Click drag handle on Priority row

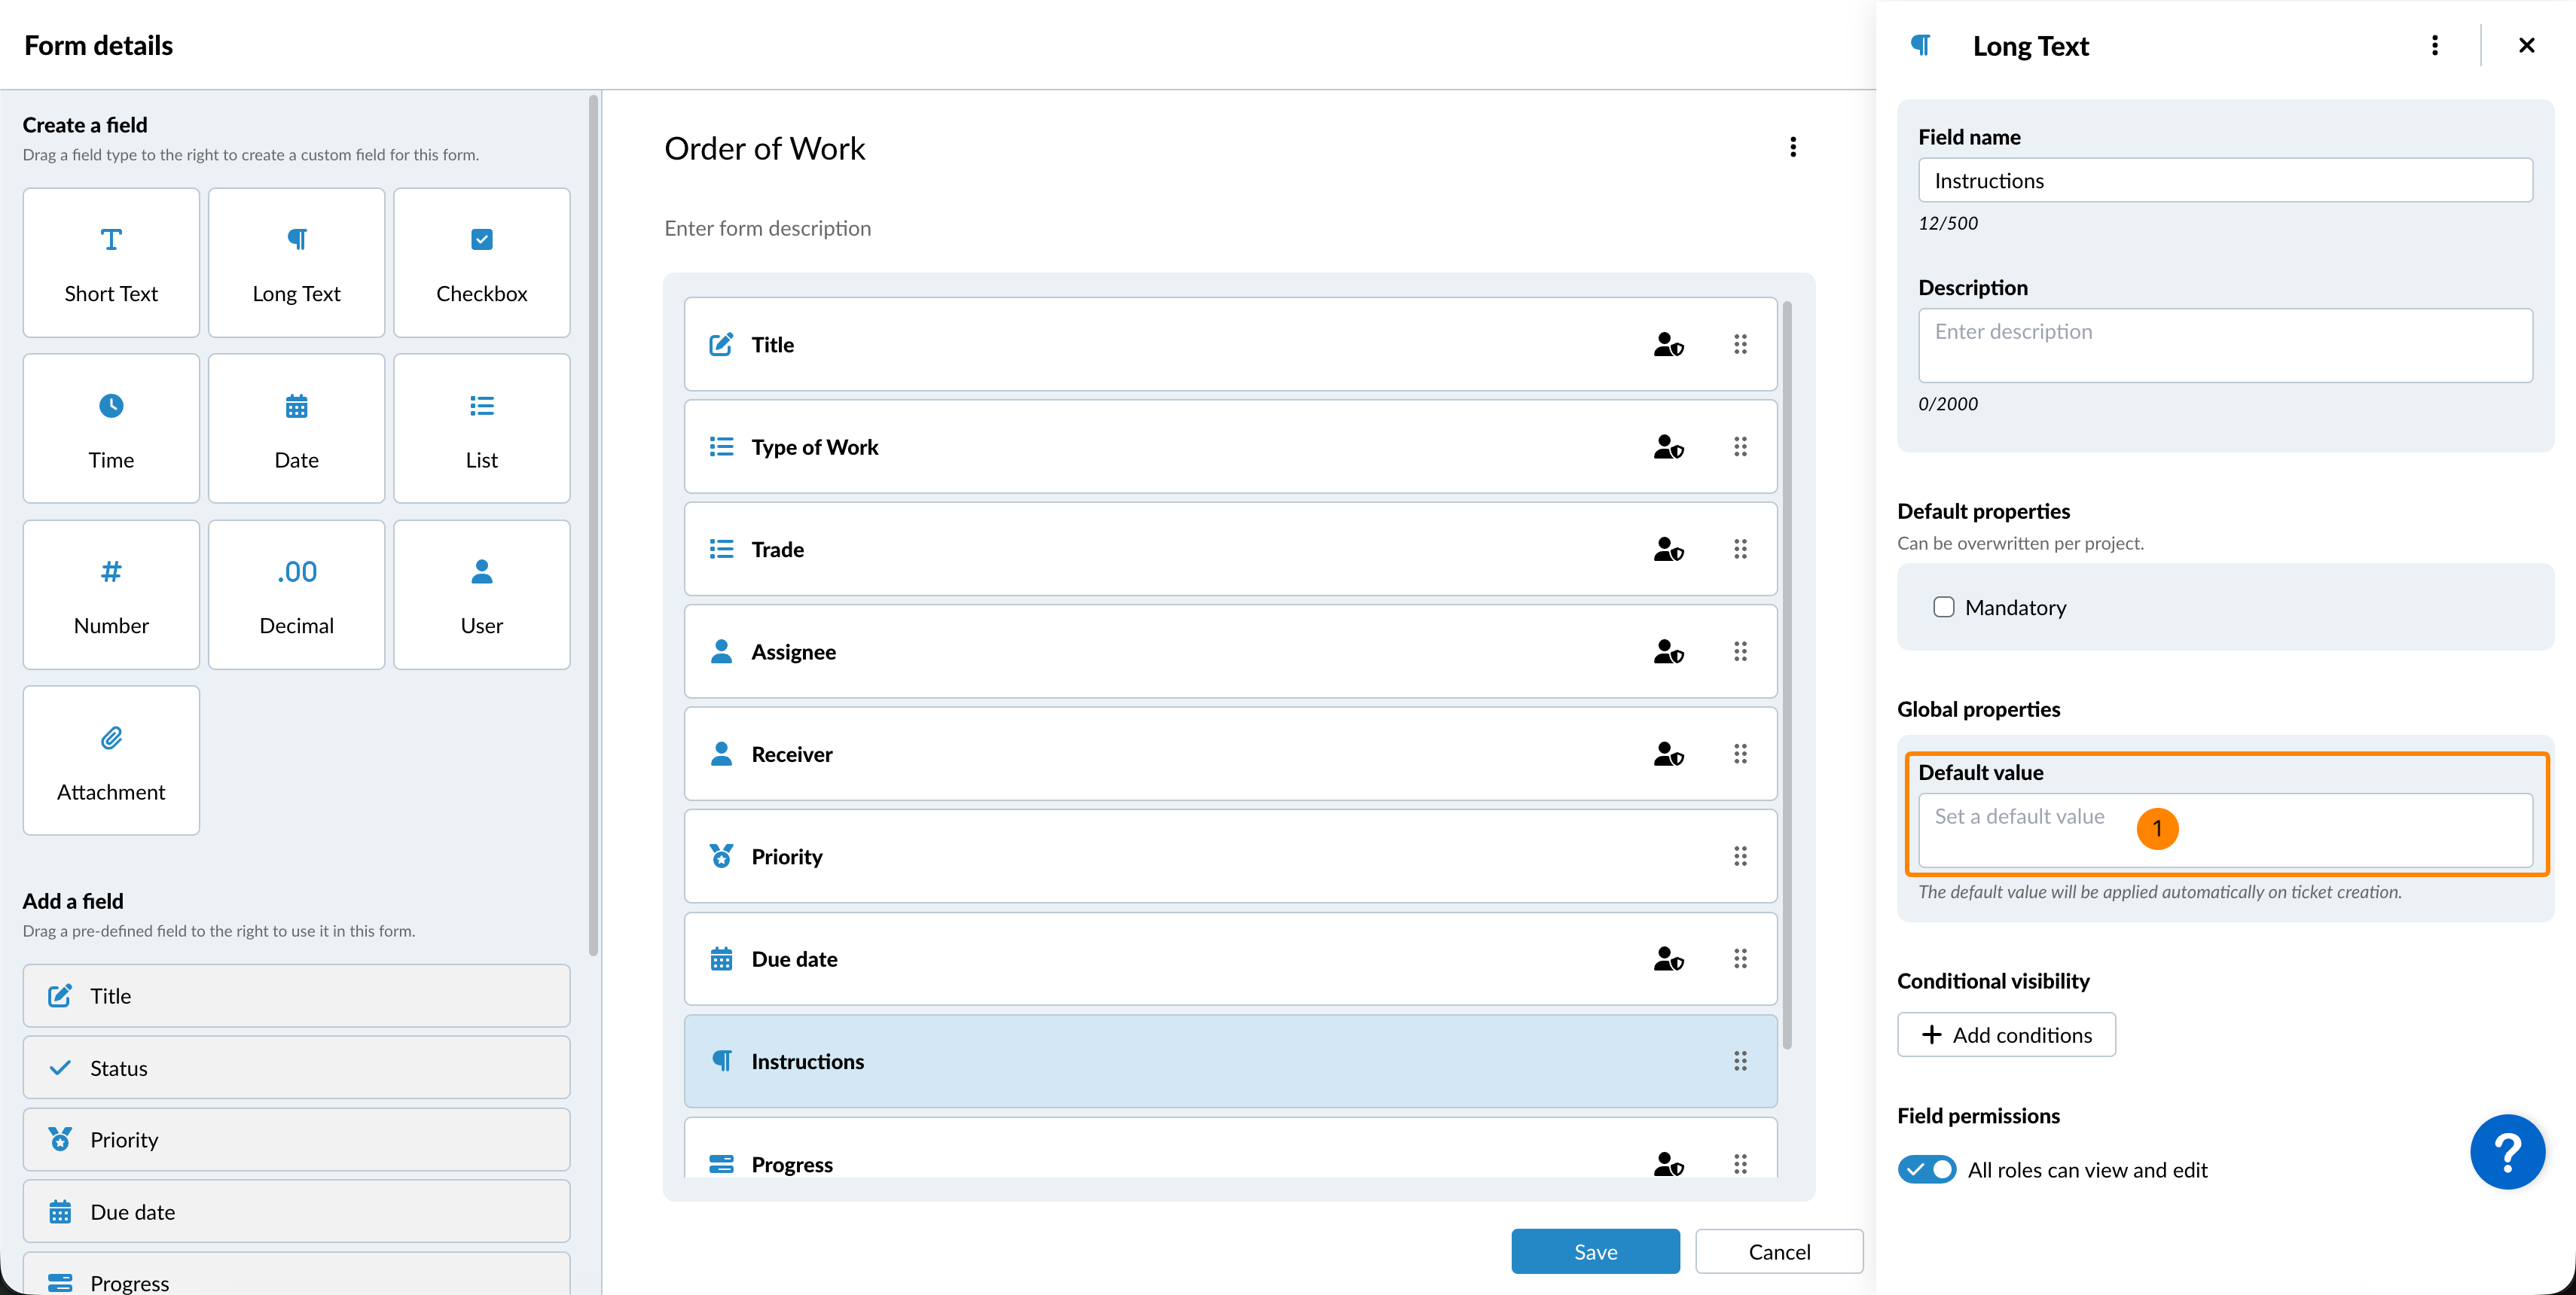pyautogui.click(x=1740, y=856)
